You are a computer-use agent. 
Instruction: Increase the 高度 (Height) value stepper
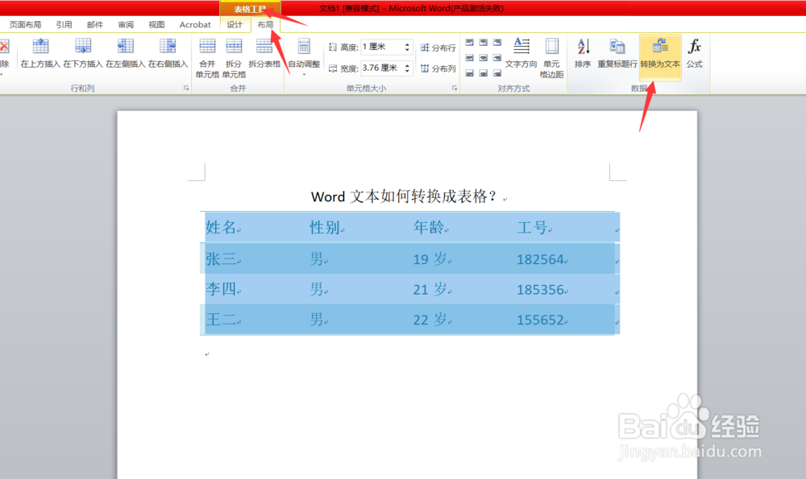coord(405,43)
